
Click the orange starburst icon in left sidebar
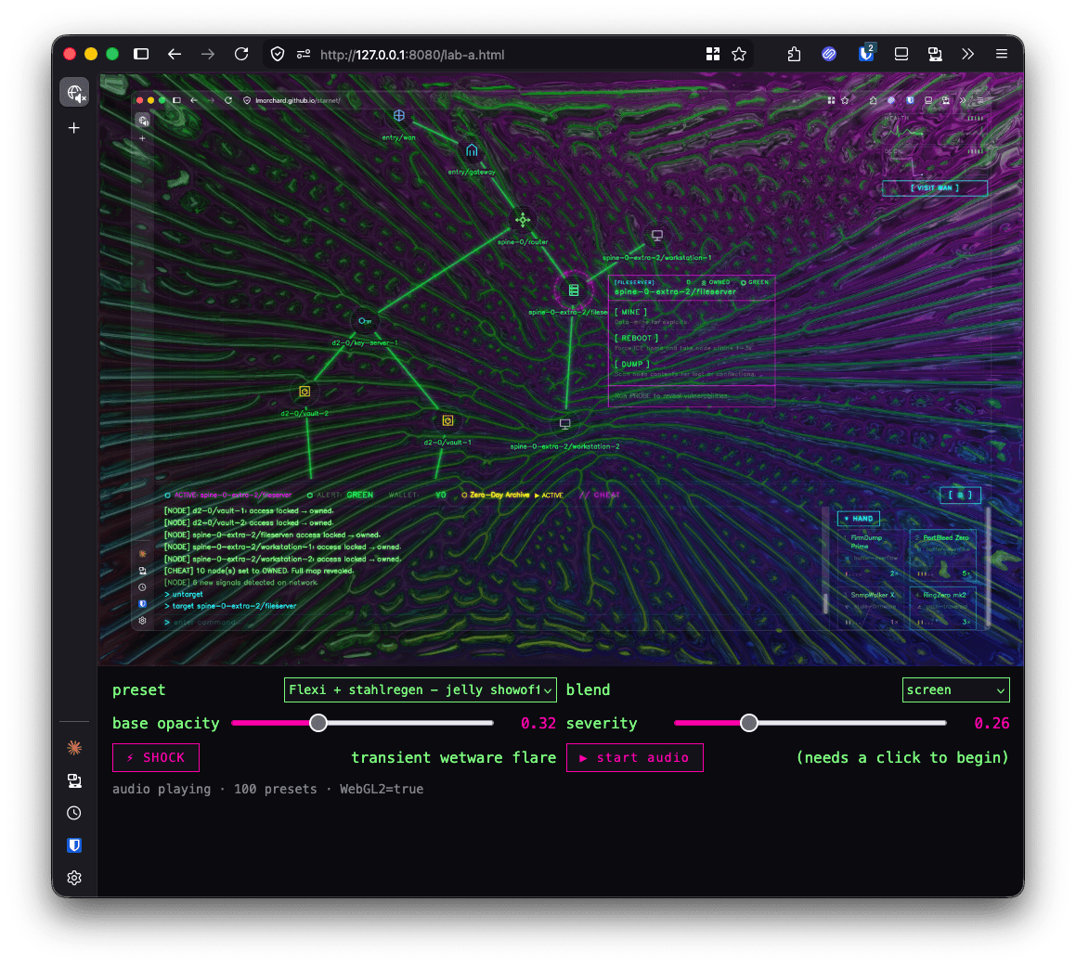(x=74, y=748)
